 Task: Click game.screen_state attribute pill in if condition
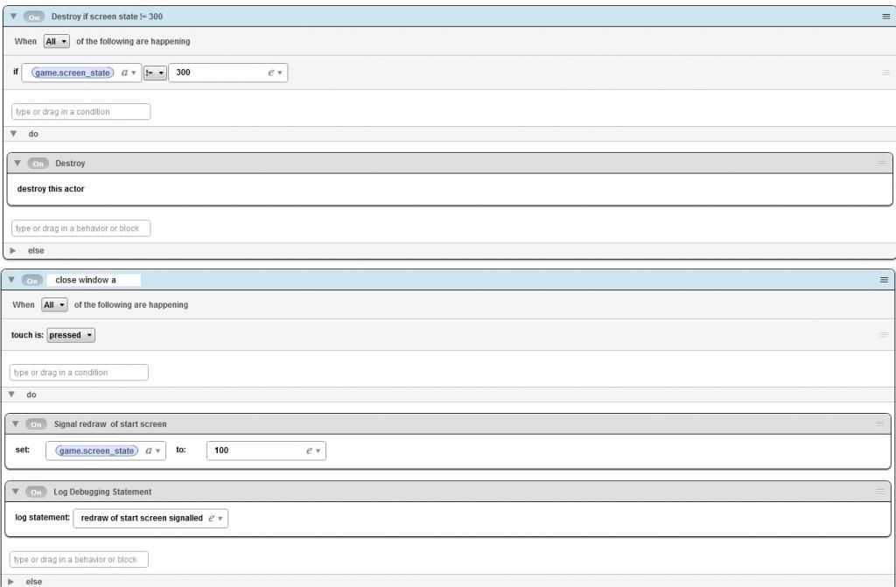click(x=73, y=73)
